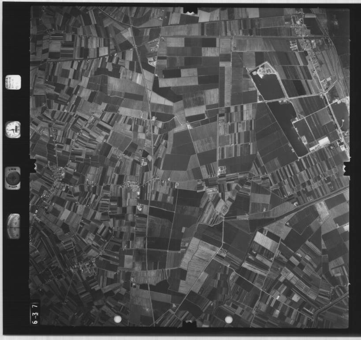Click the round altimeter gauge in the margin
361x340 pixels.
(x=13, y=178)
